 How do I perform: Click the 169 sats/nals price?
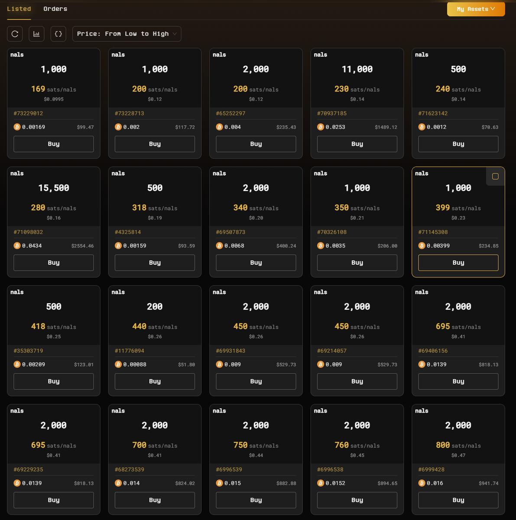[54, 89]
